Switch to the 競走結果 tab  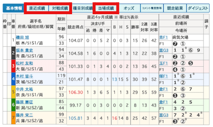tap(175, 8)
